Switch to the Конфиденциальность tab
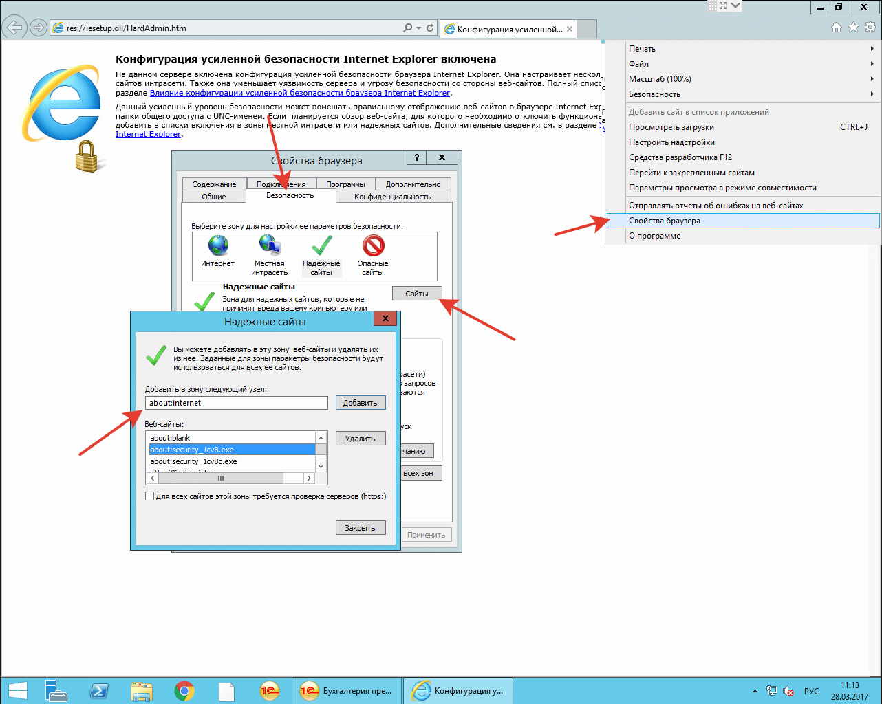 (392, 197)
